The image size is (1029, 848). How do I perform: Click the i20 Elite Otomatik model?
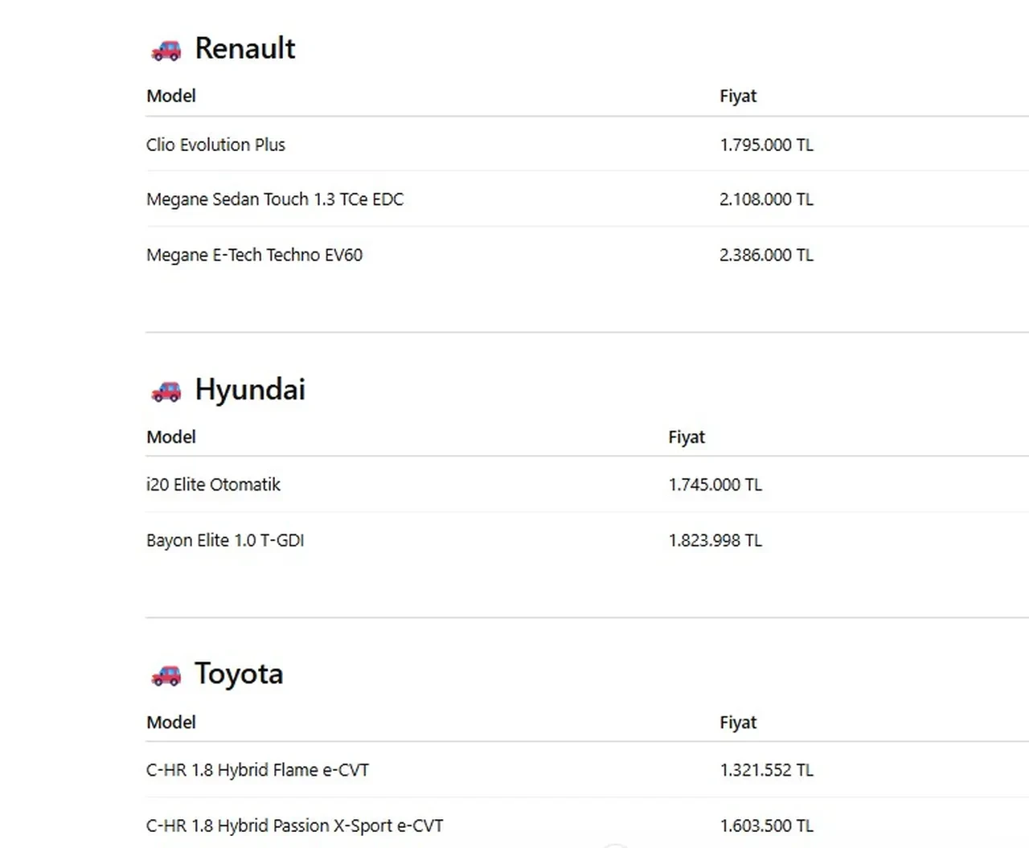[x=213, y=485]
